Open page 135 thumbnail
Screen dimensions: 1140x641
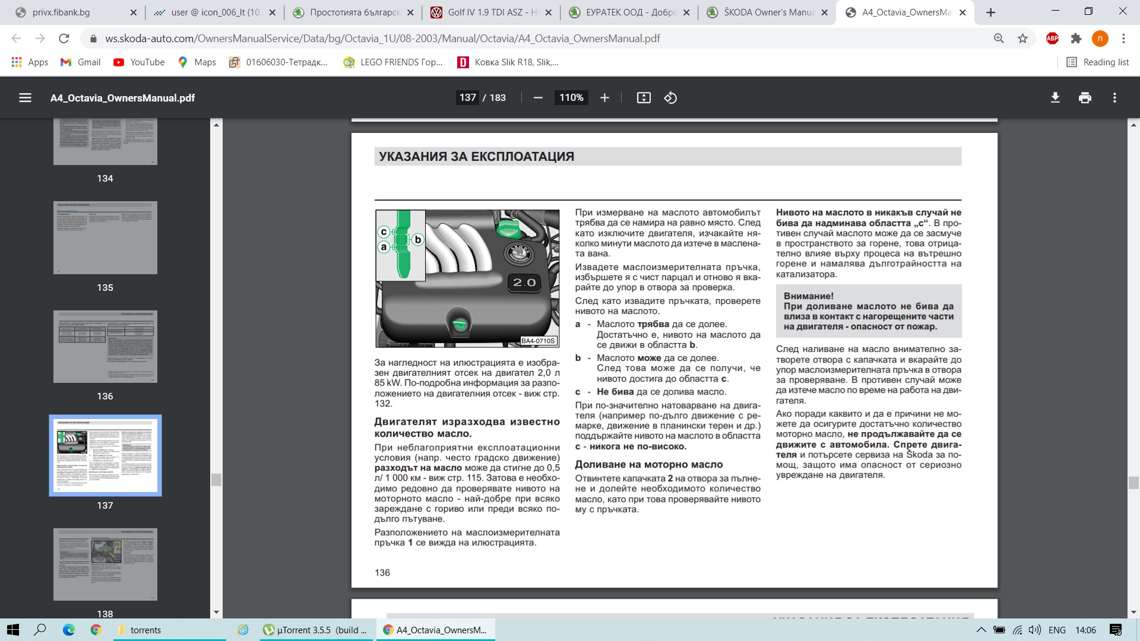[x=105, y=237]
